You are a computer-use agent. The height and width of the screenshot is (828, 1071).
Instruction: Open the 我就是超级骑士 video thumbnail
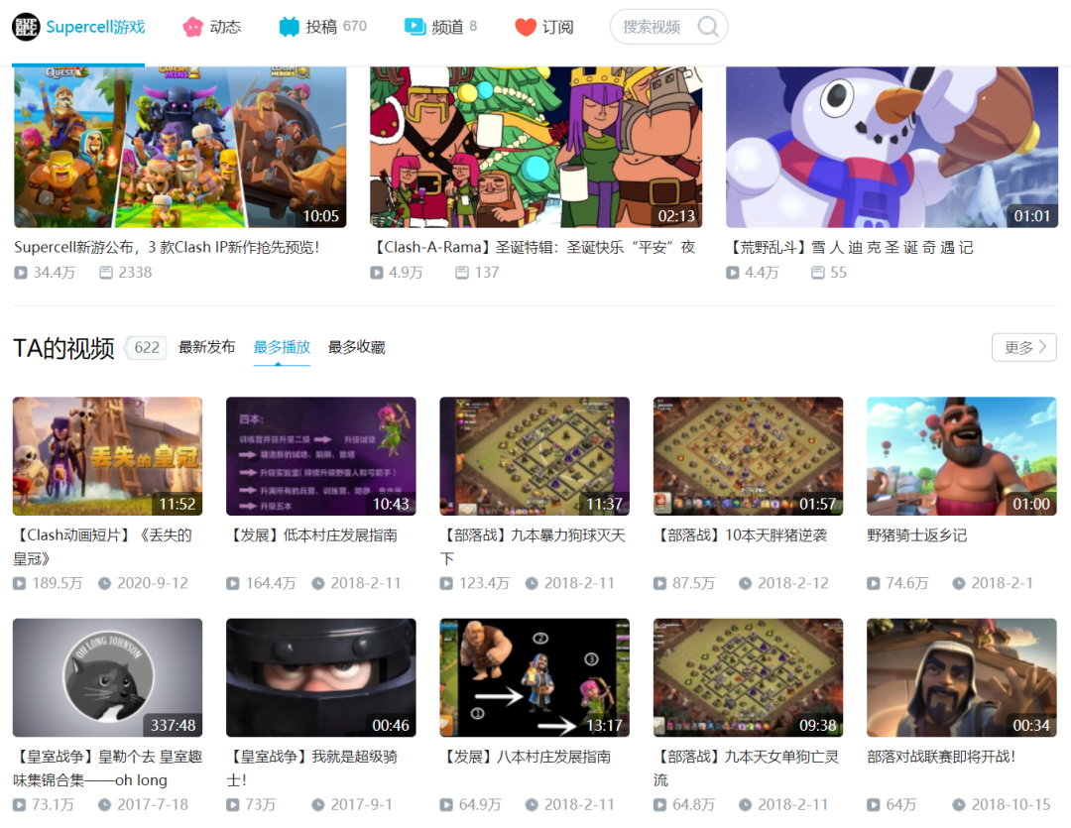click(321, 677)
